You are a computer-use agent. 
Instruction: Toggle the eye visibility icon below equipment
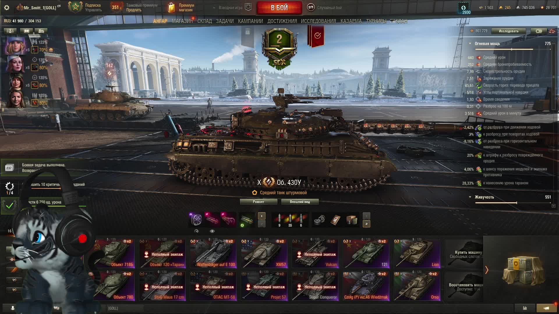[x=212, y=231]
